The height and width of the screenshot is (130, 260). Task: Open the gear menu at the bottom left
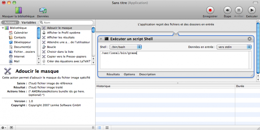[4, 128]
